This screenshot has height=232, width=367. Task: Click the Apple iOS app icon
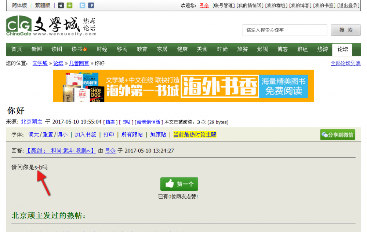point(61,5)
